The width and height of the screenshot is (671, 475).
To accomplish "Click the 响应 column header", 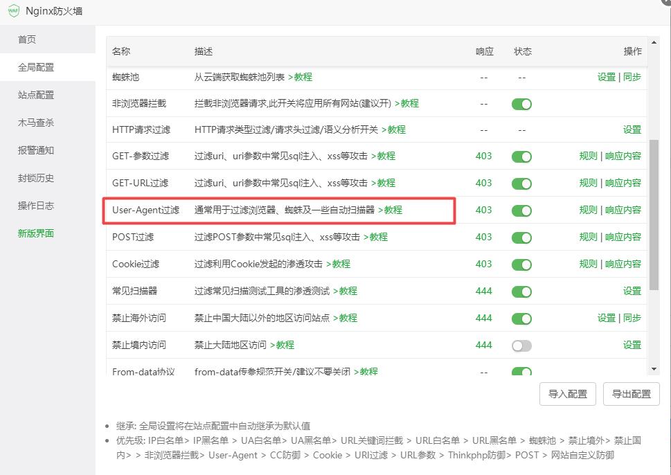I will 485,51.
